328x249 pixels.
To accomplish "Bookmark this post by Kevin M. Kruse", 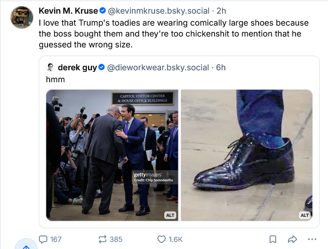I will 273,239.
